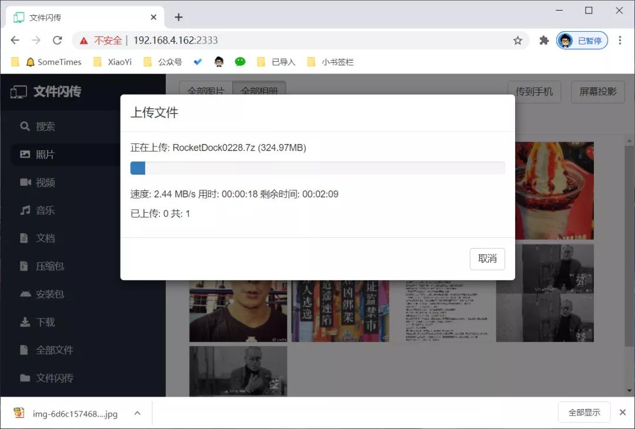Click the search magnifier icon in sidebar
This screenshot has width=635, height=429.
[x=25, y=126]
